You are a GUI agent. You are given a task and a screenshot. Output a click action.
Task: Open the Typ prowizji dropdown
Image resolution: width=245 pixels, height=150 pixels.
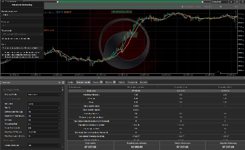pyautogui.click(x=22, y=34)
